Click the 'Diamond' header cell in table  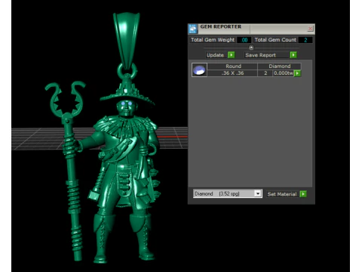279,66
